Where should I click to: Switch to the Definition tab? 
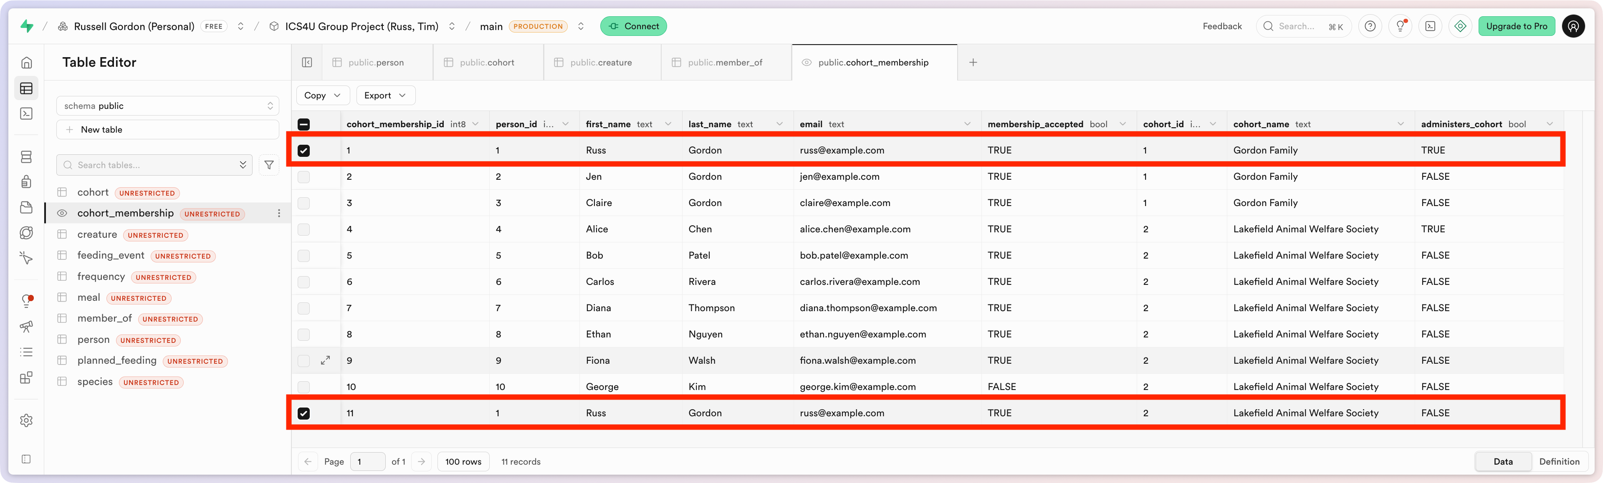[x=1559, y=462]
